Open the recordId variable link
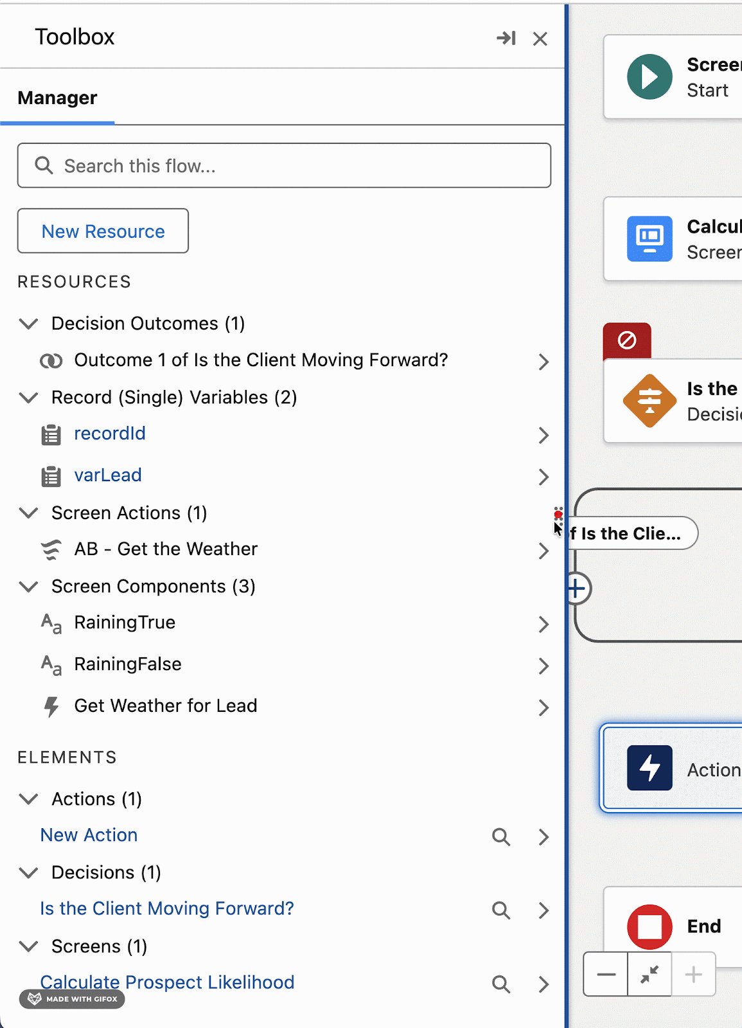Screen dimensions: 742x1028 [110, 434]
